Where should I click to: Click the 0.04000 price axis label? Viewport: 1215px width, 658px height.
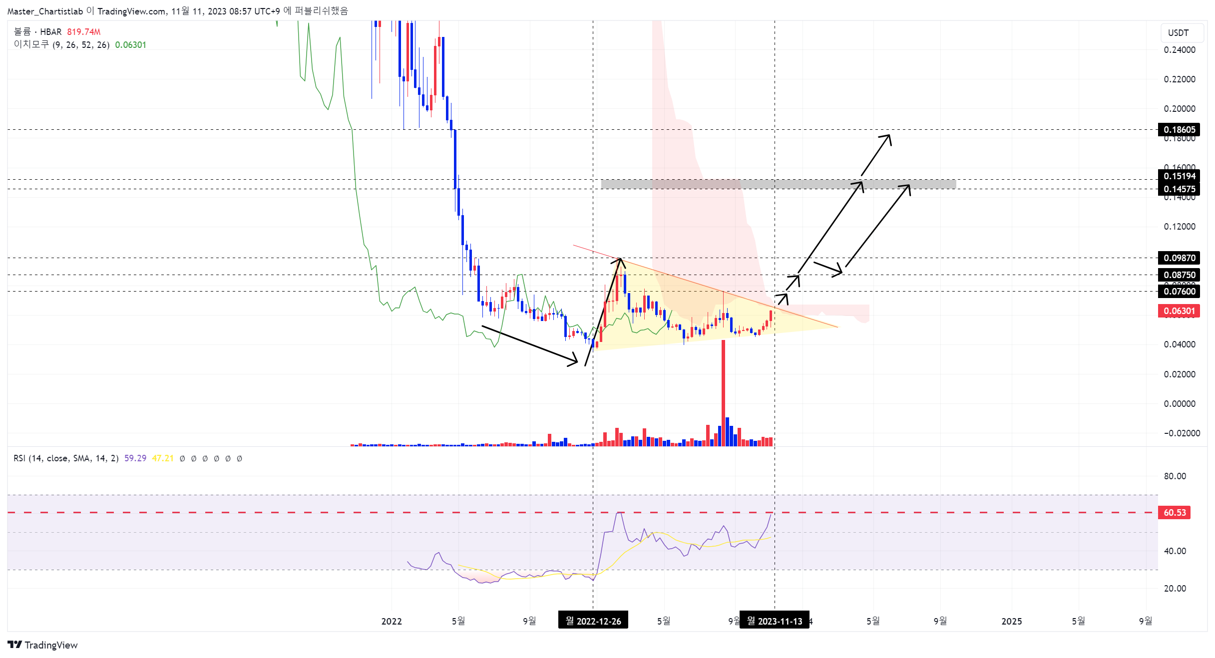click(1180, 344)
